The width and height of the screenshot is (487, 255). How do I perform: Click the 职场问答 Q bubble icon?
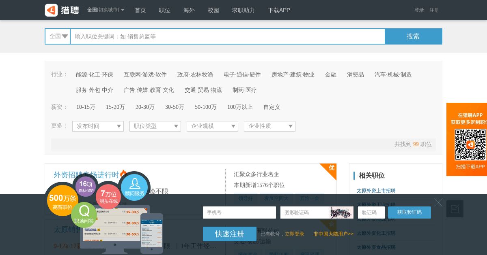click(84, 215)
